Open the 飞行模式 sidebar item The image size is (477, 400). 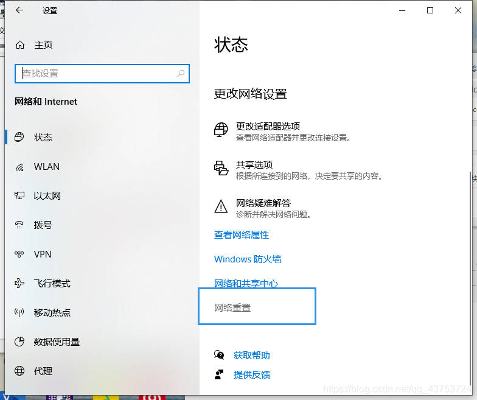click(x=102, y=284)
